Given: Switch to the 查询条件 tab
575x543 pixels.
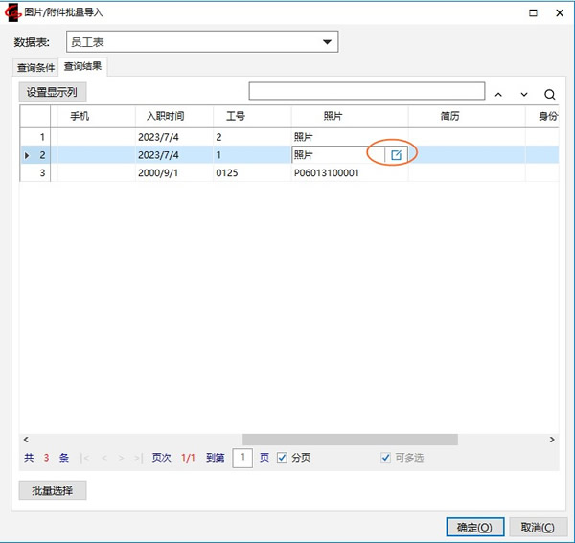Looking at the screenshot, I should click(x=36, y=68).
